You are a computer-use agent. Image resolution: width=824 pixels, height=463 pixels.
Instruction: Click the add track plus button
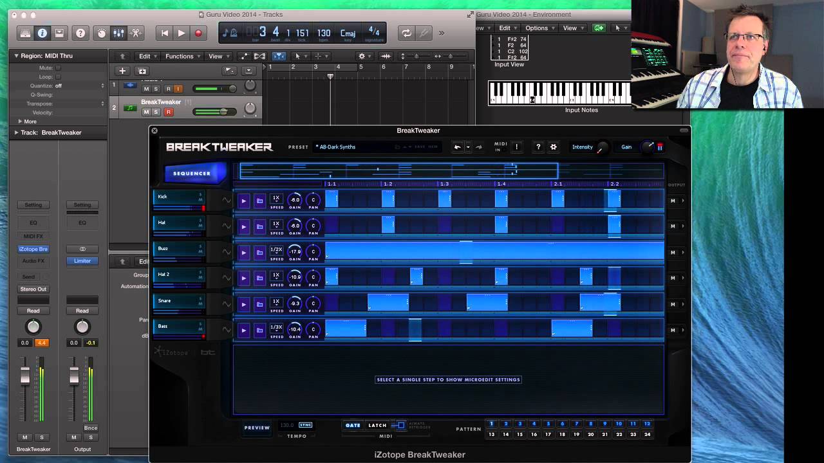coord(122,71)
